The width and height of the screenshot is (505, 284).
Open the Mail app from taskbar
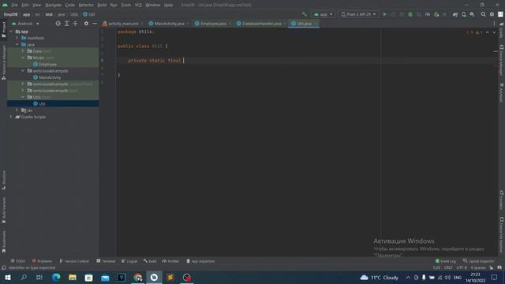105,277
